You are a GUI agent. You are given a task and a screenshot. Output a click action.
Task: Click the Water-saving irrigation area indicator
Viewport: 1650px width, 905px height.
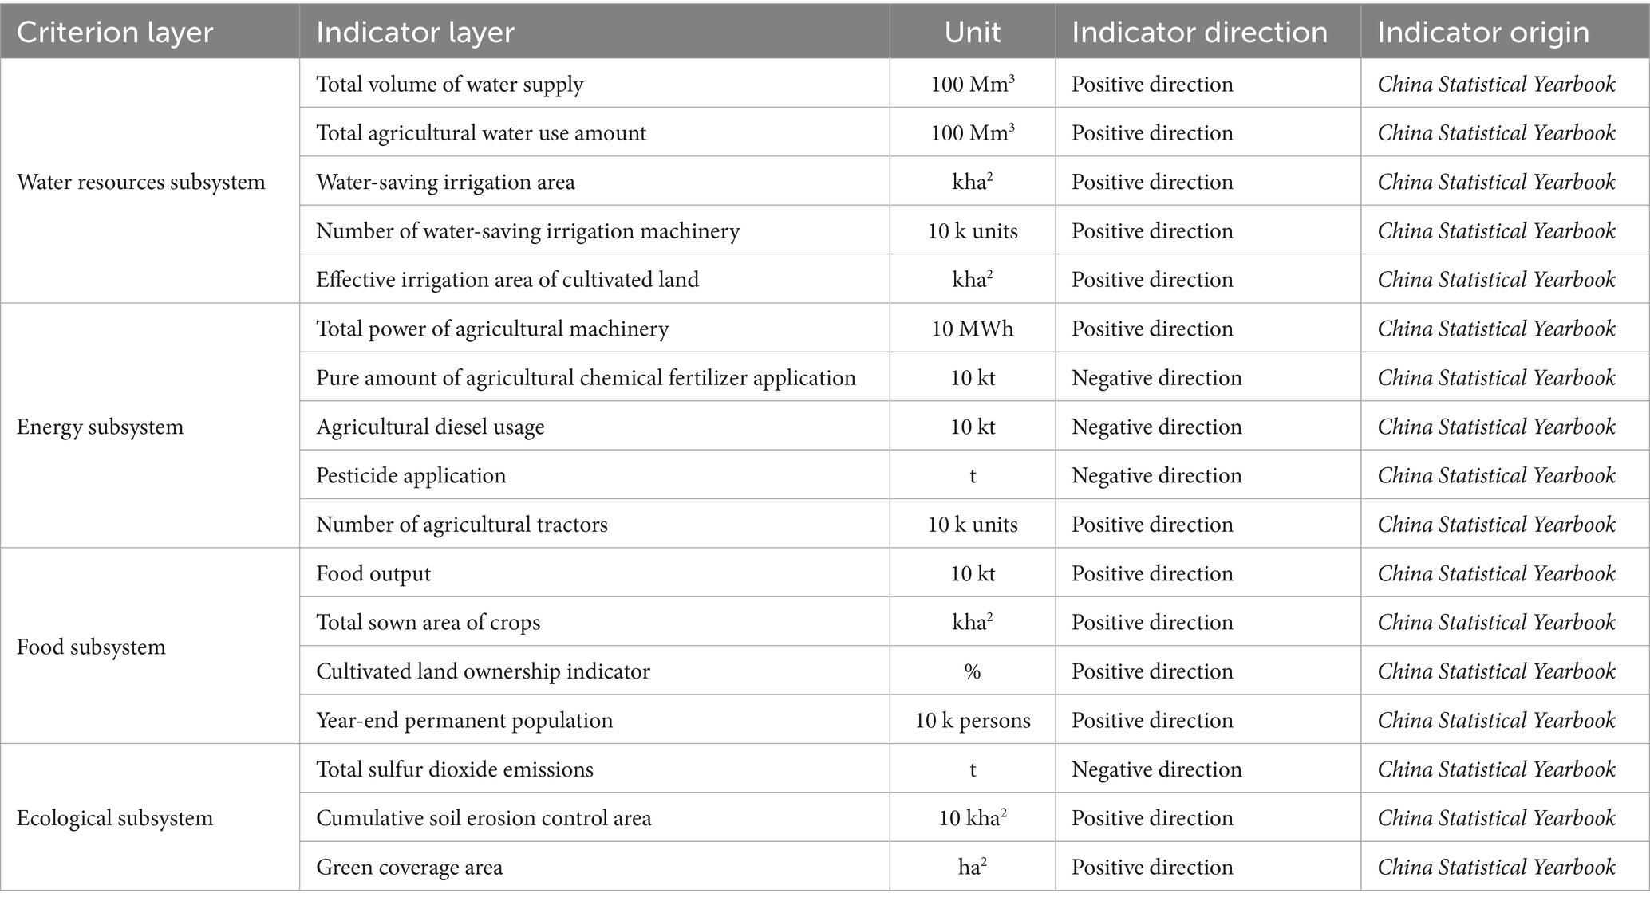pos(445,182)
